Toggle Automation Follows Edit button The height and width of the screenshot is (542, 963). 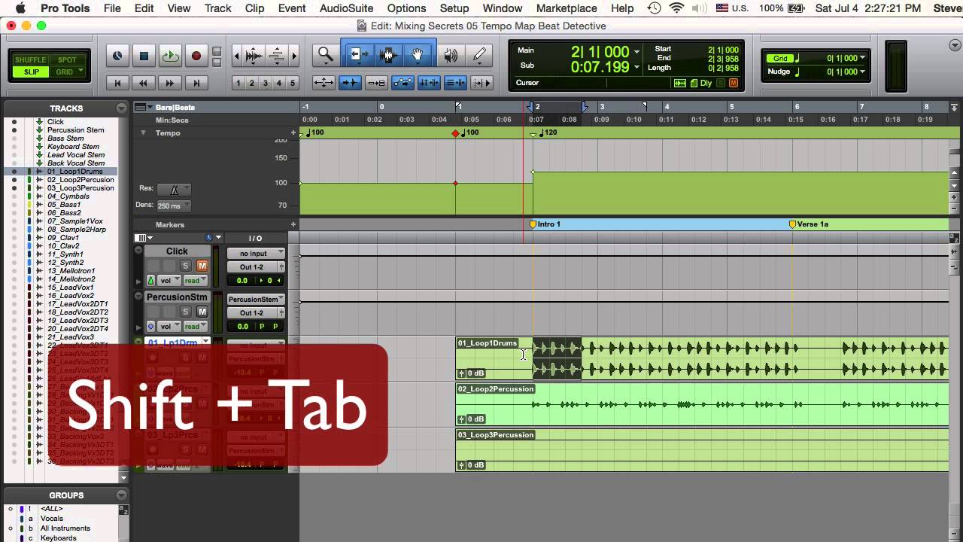point(403,83)
